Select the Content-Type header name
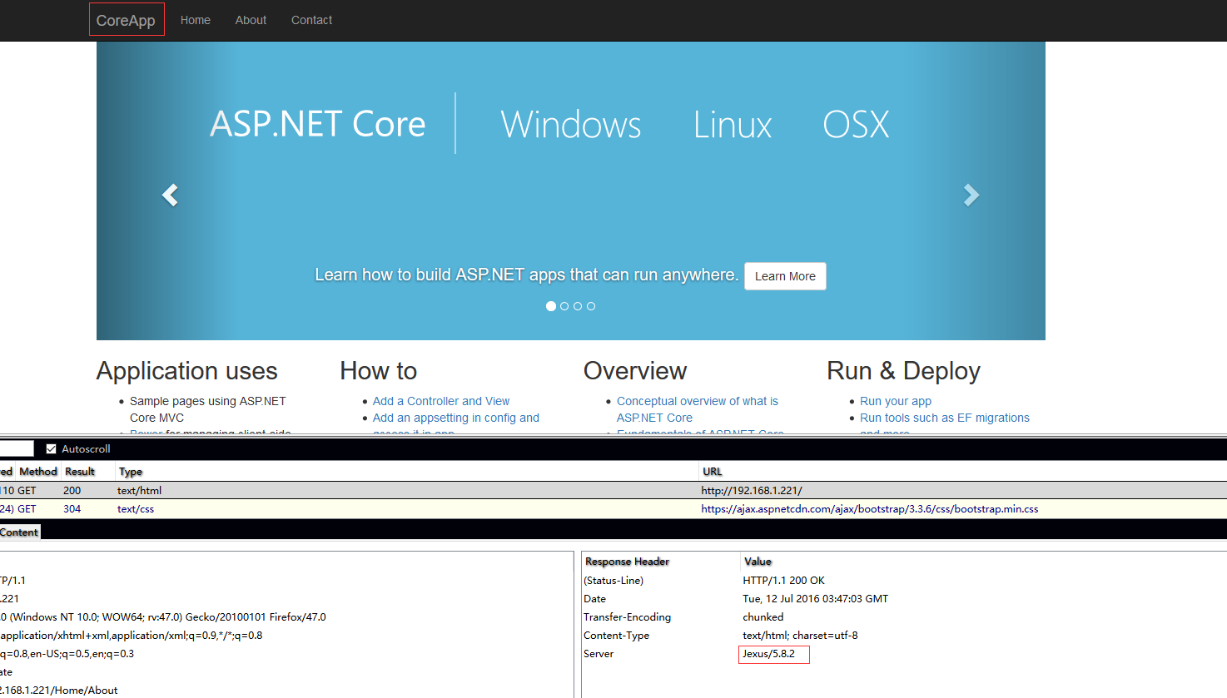Image resolution: width=1227 pixels, height=698 pixels. tap(616, 636)
